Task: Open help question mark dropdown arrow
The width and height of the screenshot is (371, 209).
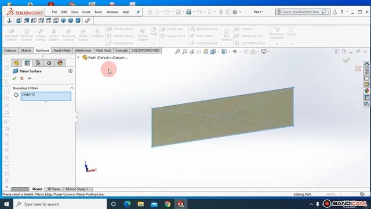Action: [x=347, y=12]
